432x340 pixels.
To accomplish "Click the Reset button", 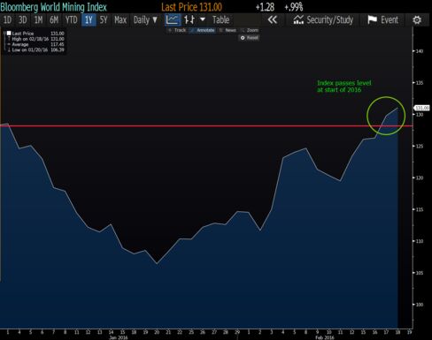I will (249, 38).
